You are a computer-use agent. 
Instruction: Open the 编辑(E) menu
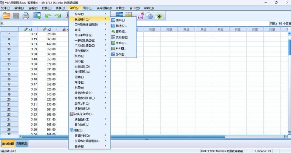click(x=19, y=8)
